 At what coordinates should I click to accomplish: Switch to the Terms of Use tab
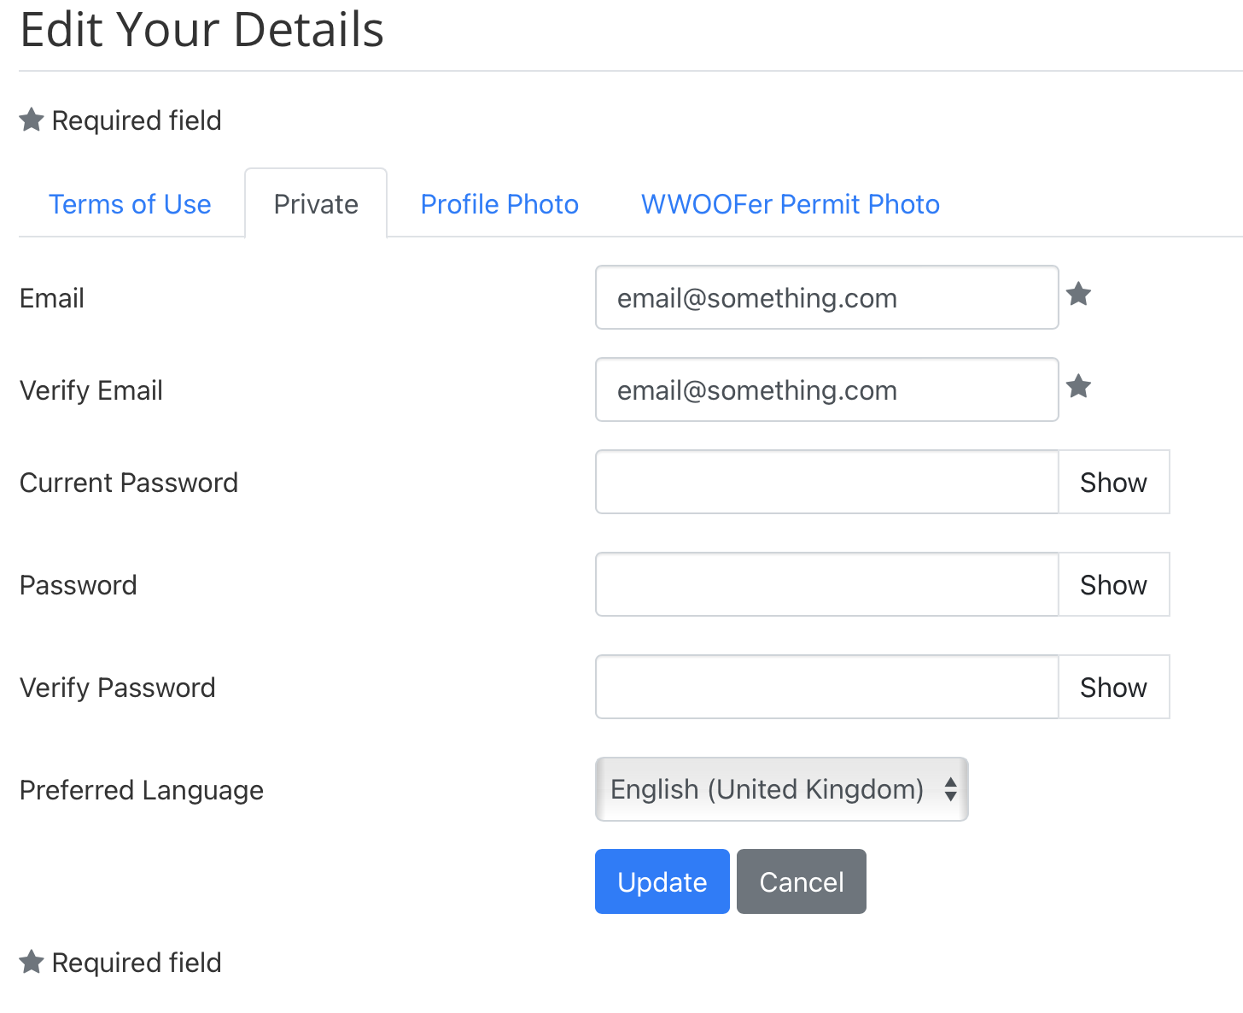130,204
